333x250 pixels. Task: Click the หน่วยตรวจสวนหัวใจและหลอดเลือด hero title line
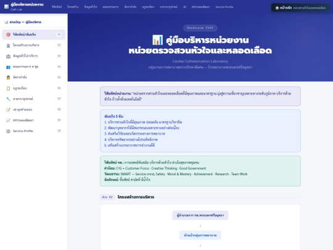coord(200,51)
